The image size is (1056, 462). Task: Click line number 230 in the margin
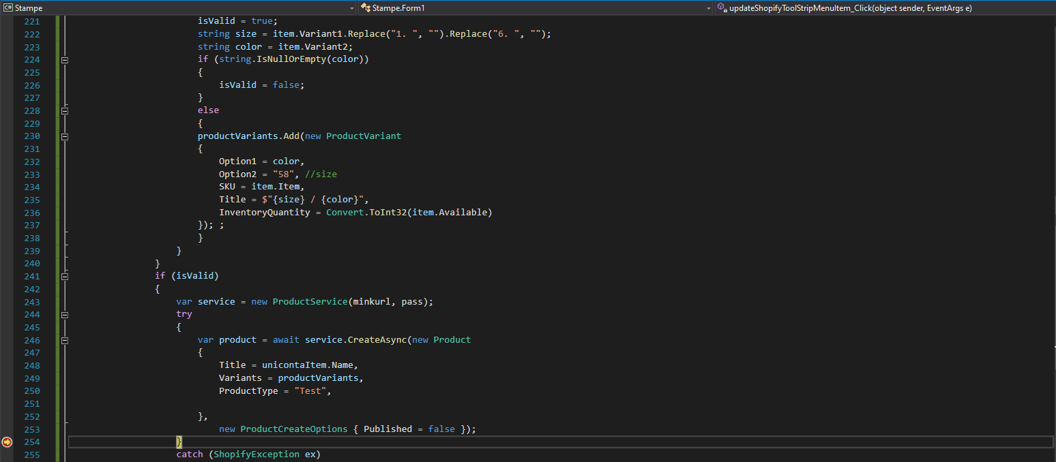pyautogui.click(x=31, y=136)
